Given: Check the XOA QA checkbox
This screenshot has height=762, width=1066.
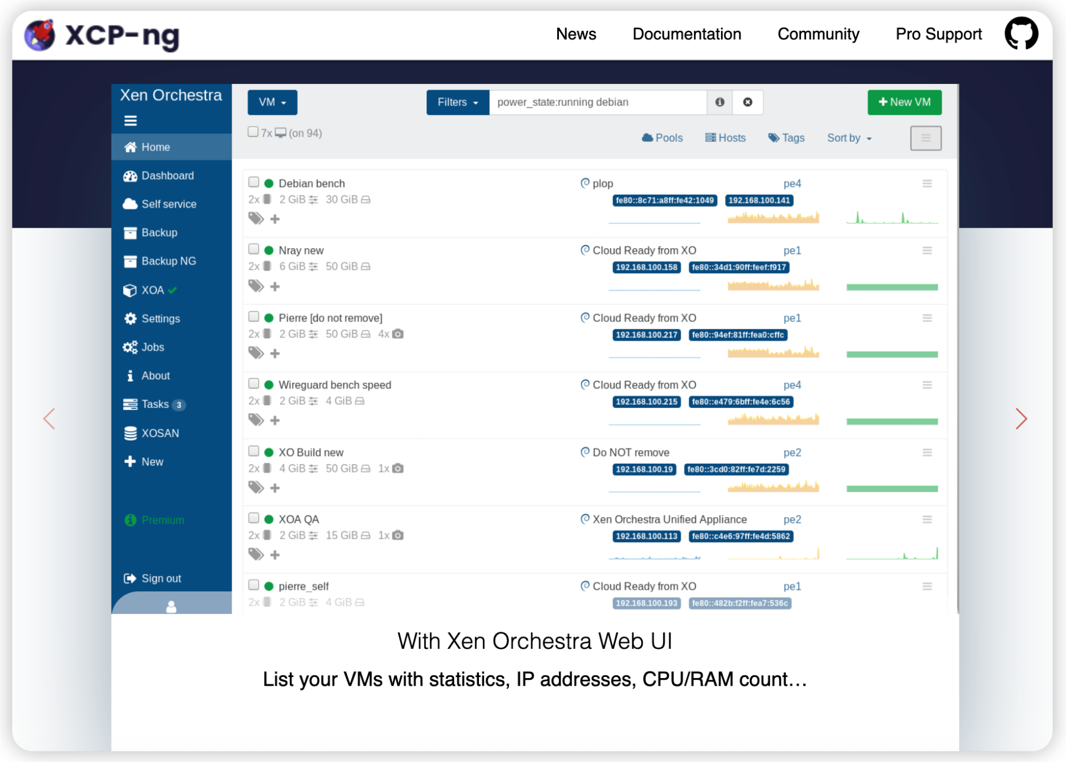Looking at the screenshot, I should point(254,518).
